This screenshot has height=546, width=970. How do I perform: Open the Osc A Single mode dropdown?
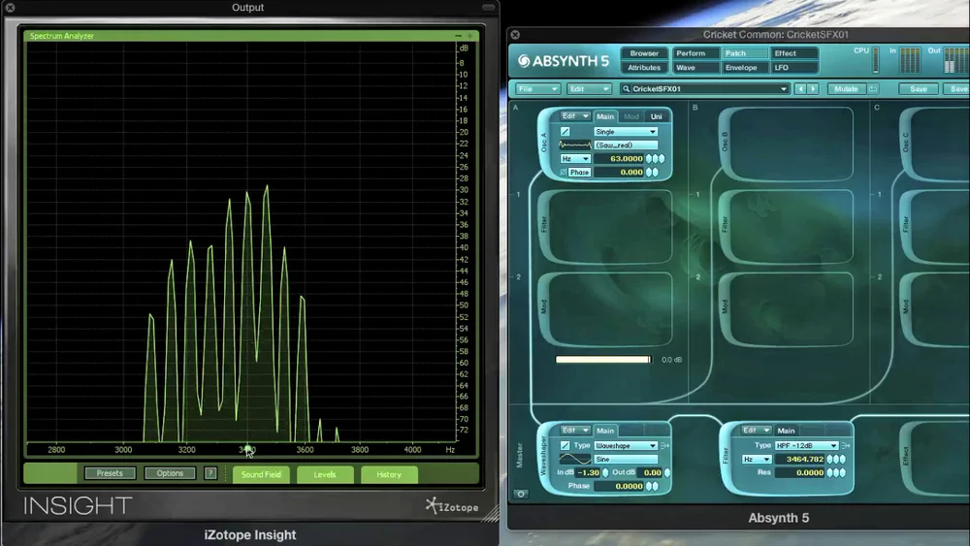626,132
